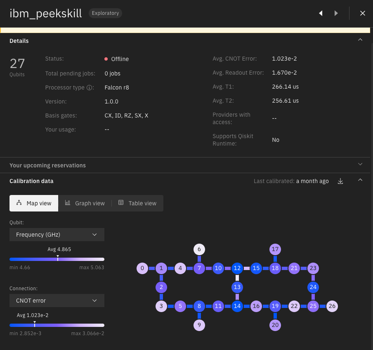Open the Connection CNOT error dropdown

point(57,301)
